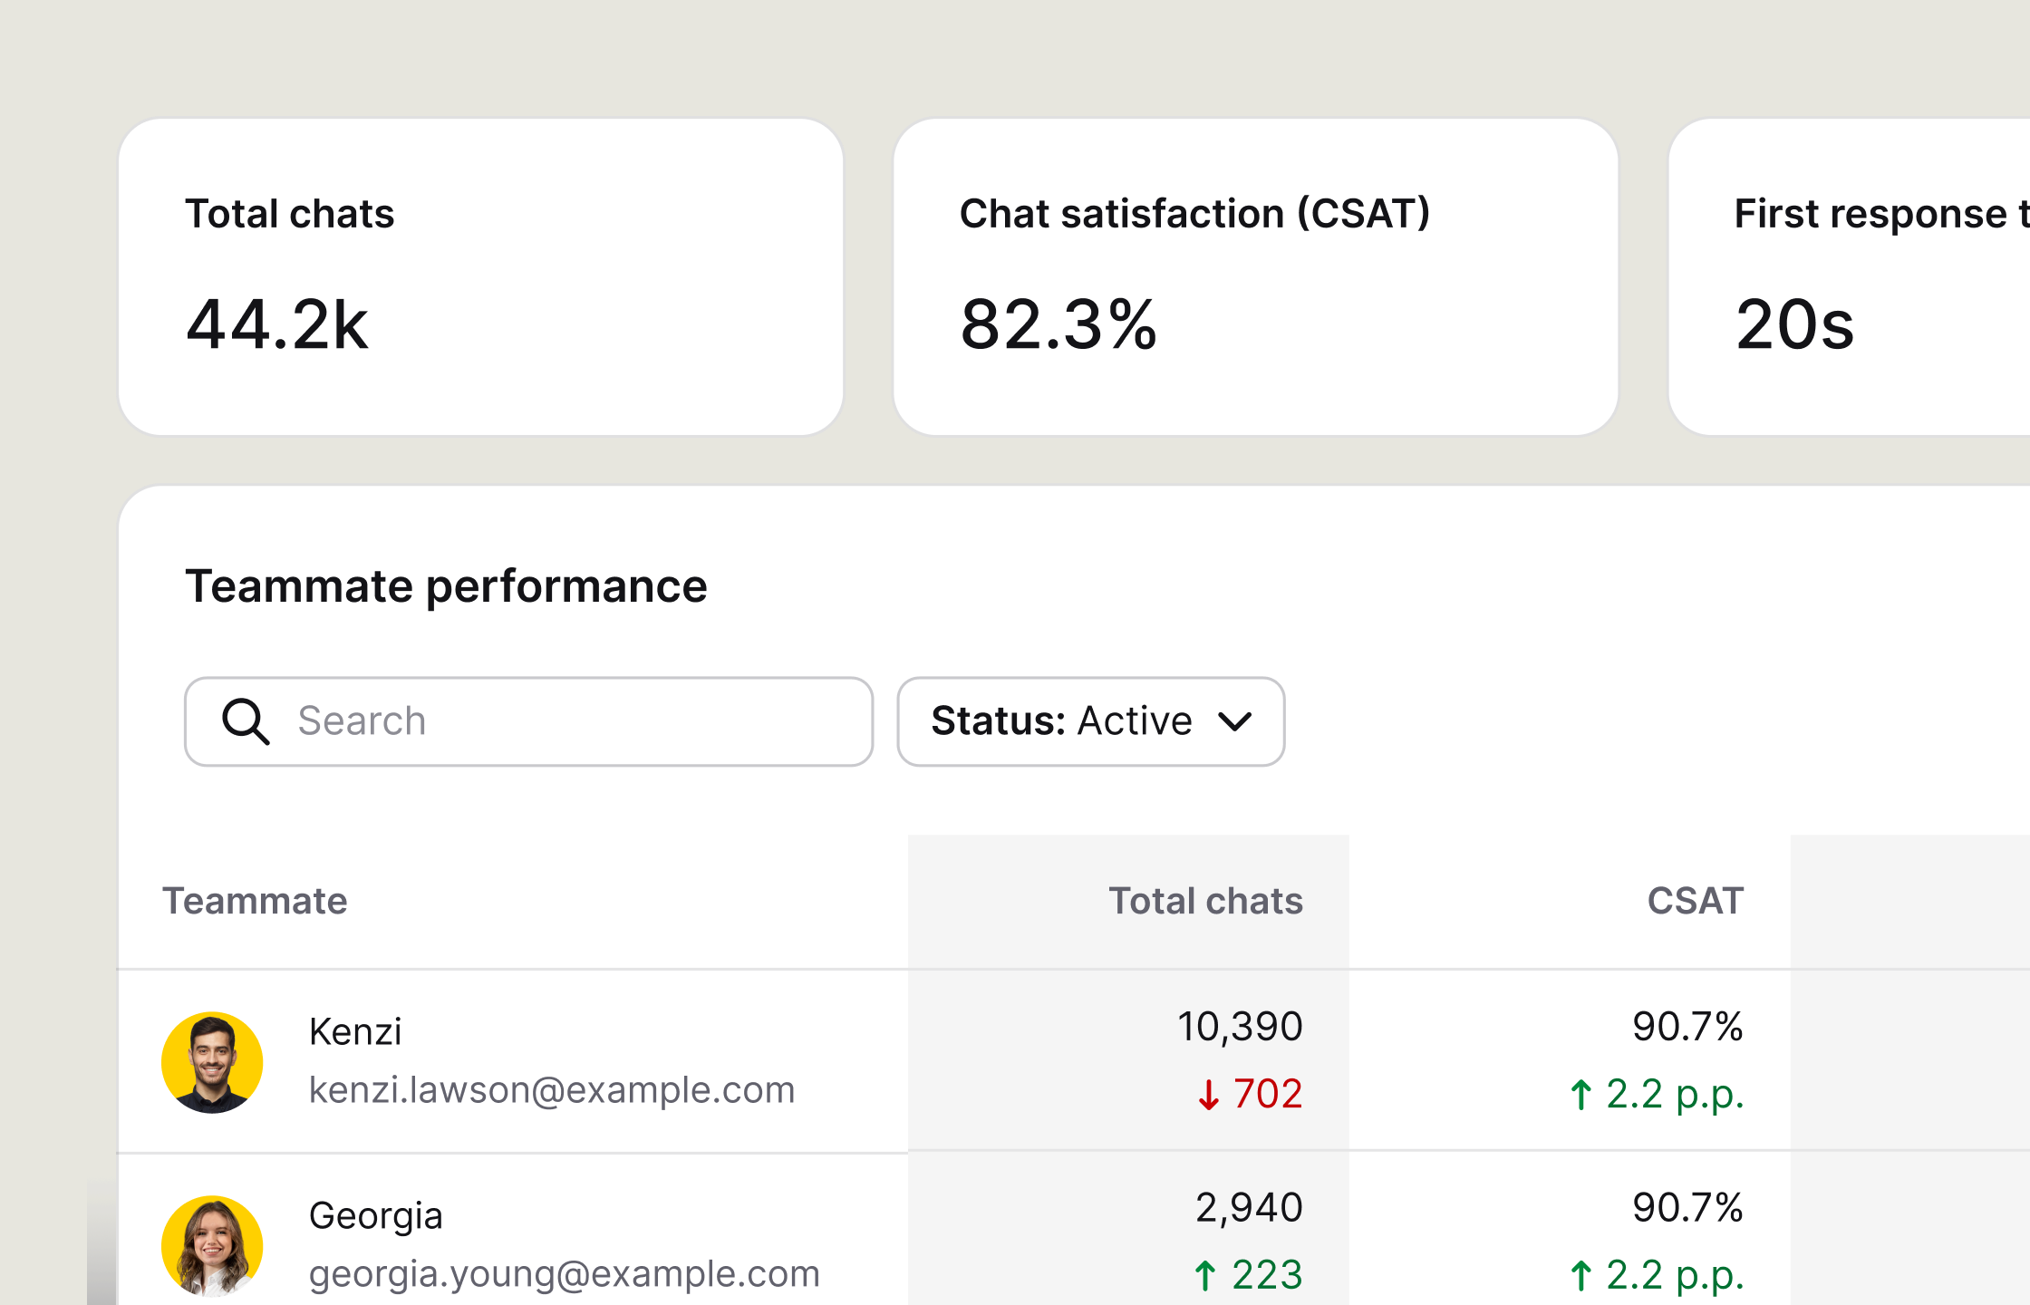
Task: Click Georgia's avatar photo
Action: (x=212, y=1246)
